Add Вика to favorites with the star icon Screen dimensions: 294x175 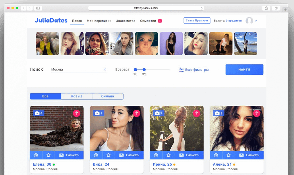pos(109,155)
